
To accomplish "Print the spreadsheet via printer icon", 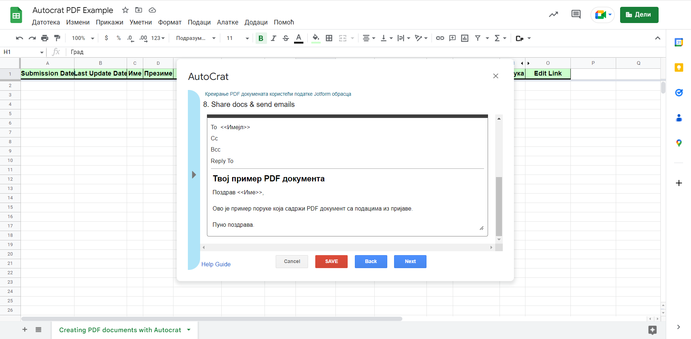I will (45, 38).
